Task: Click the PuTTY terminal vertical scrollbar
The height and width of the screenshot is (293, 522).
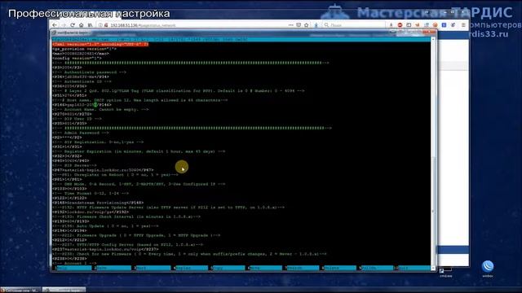Action: click(x=433, y=154)
